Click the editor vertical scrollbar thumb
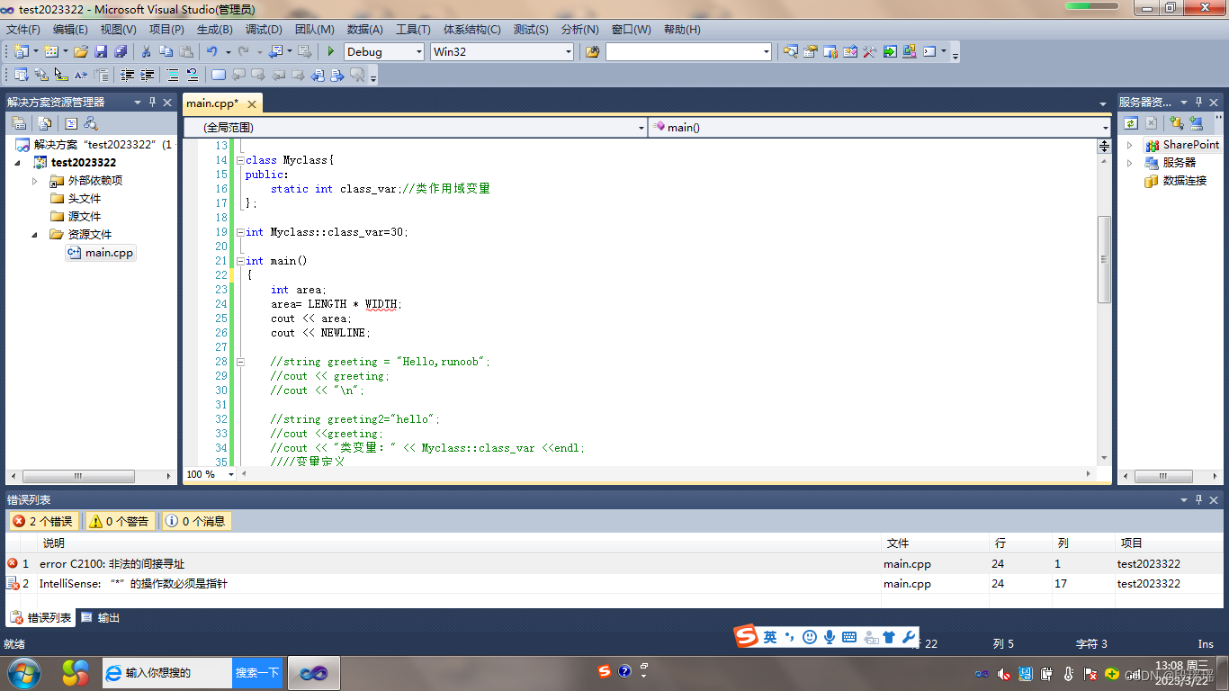This screenshot has width=1229, height=691. [x=1105, y=259]
